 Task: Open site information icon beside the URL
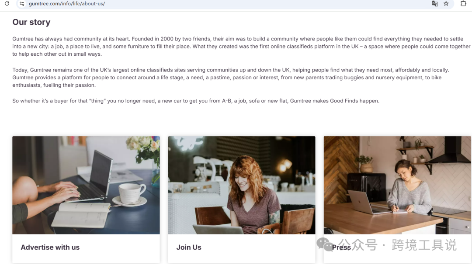22,3
